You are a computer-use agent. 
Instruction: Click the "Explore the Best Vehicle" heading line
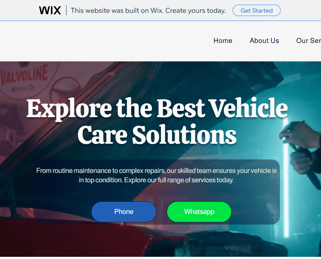(x=157, y=108)
